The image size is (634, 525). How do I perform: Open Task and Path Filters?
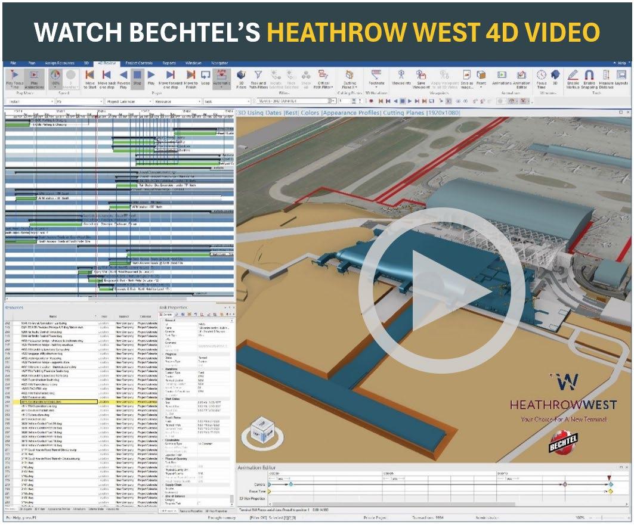pos(258,79)
